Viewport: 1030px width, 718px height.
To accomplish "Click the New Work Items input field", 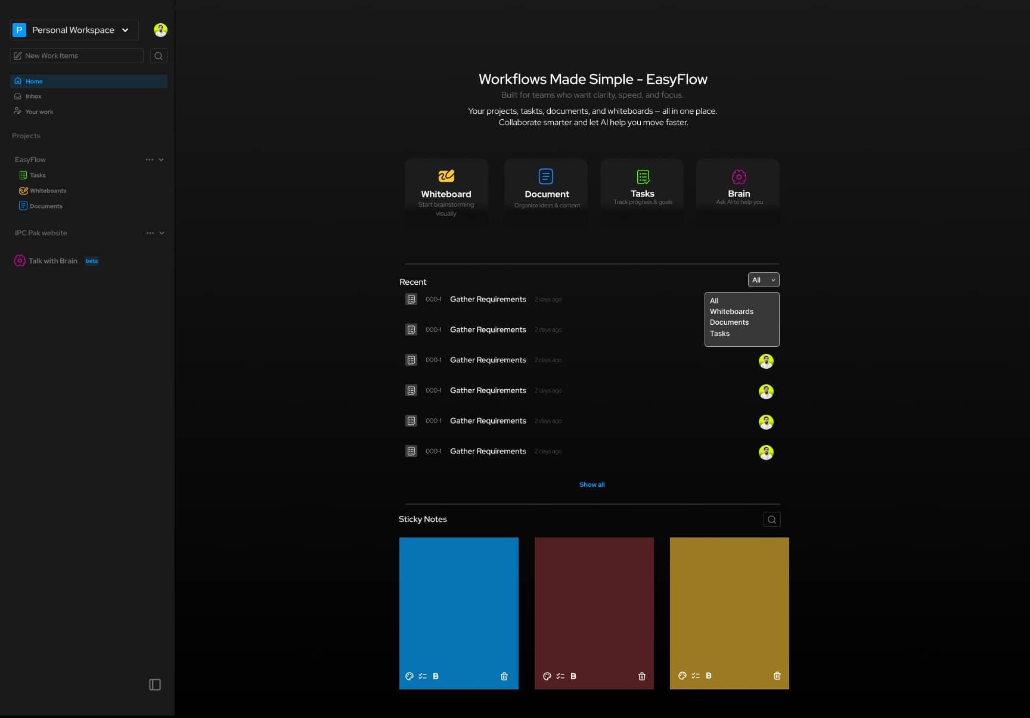I will [x=77, y=55].
